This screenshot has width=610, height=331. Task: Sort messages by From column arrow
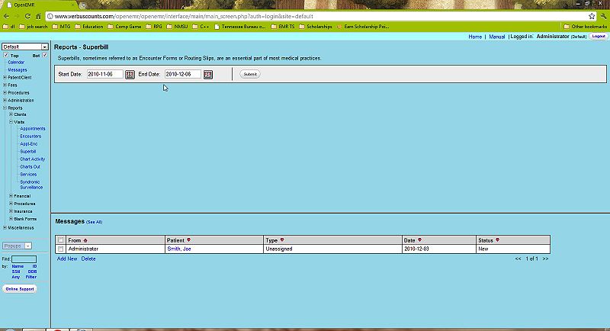pyautogui.click(x=85, y=240)
